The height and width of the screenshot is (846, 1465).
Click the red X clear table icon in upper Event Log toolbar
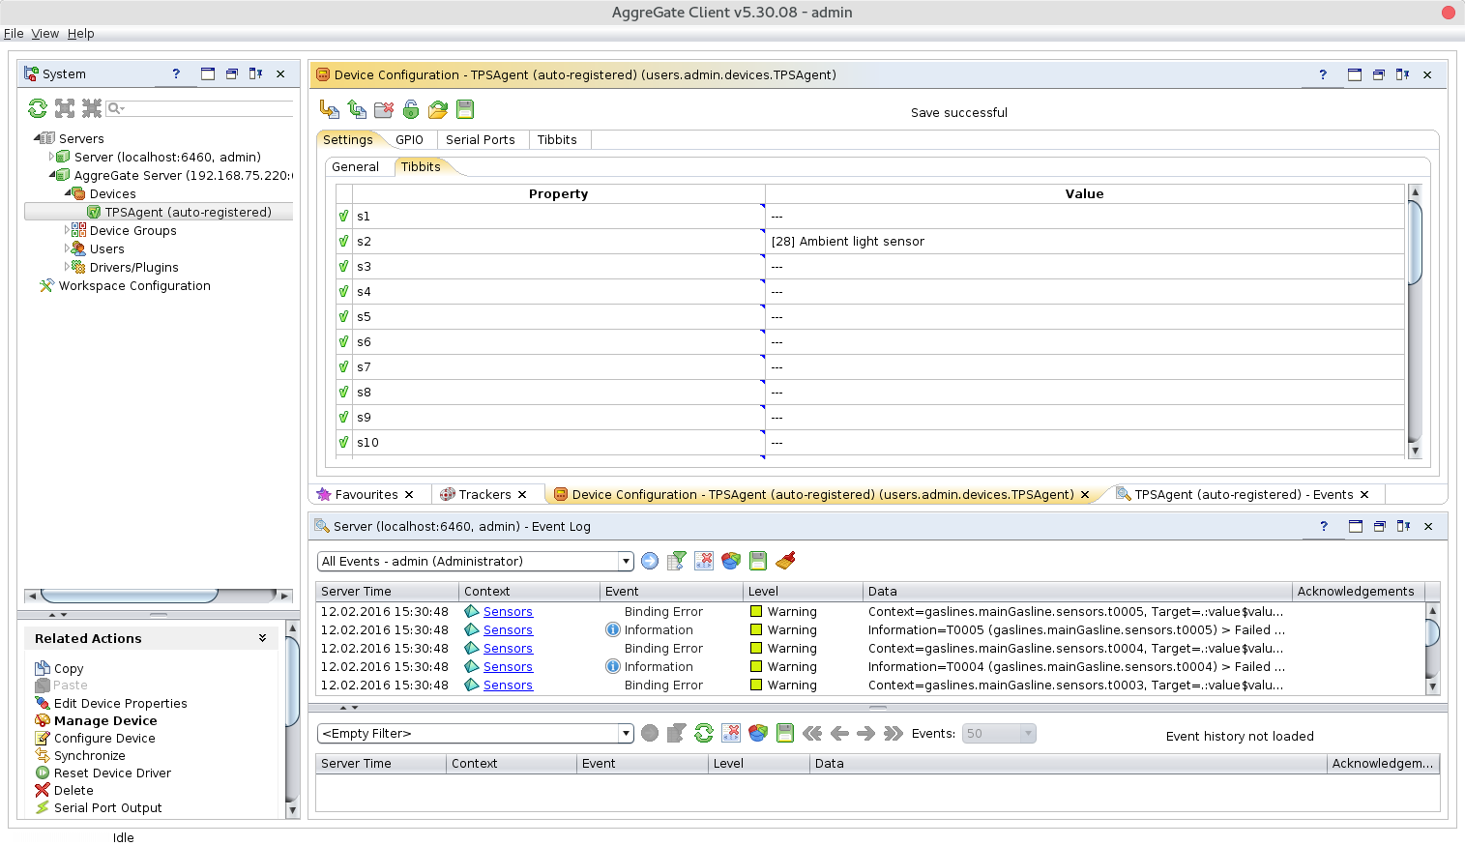point(704,561)
